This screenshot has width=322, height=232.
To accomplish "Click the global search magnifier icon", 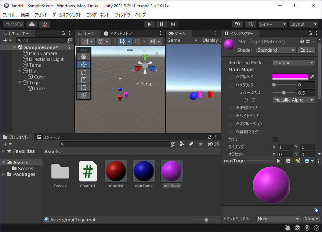I will [x=250, y=25].
